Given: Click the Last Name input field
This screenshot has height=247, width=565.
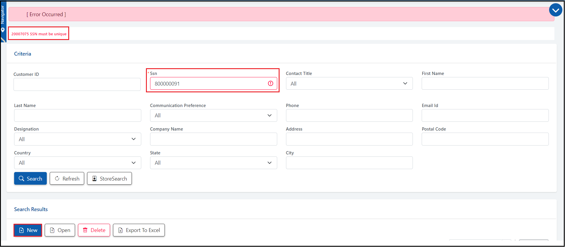Looking at the screenshot, I should (77, 115).
